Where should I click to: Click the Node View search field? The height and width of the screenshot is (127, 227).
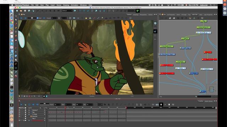[x=204, y=96]
